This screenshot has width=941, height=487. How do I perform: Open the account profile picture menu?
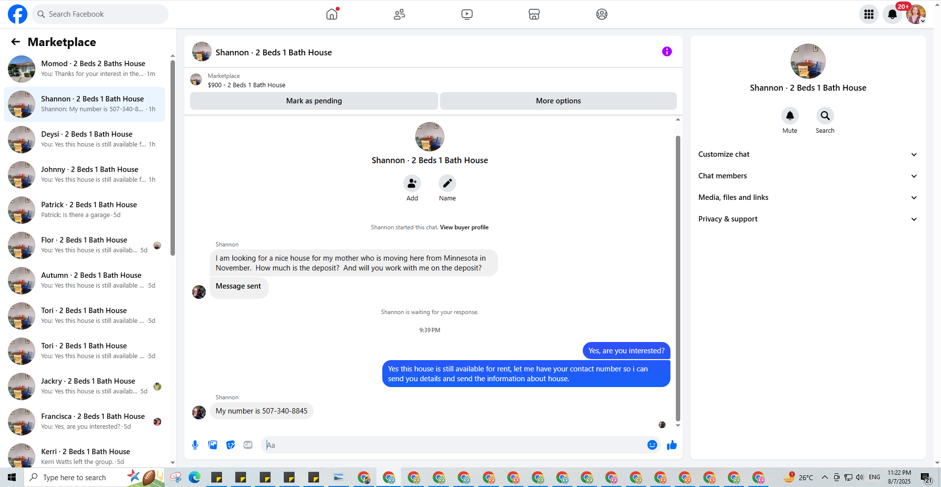(x=916, y=14)
